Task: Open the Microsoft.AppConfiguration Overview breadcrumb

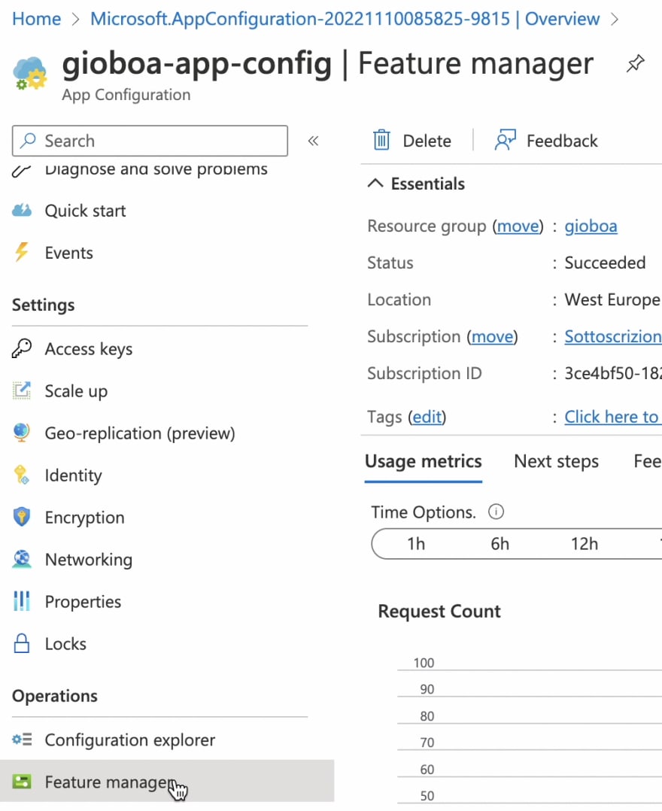Action: point(345,19)
